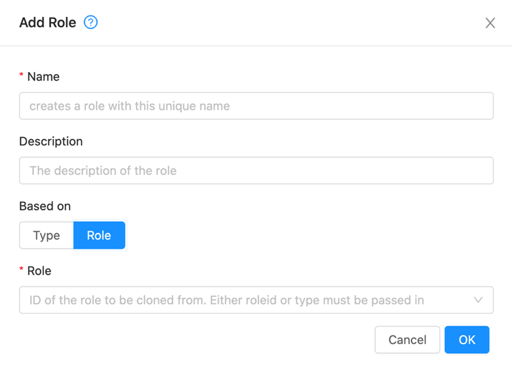Click into the Description text box

(256, 170)
